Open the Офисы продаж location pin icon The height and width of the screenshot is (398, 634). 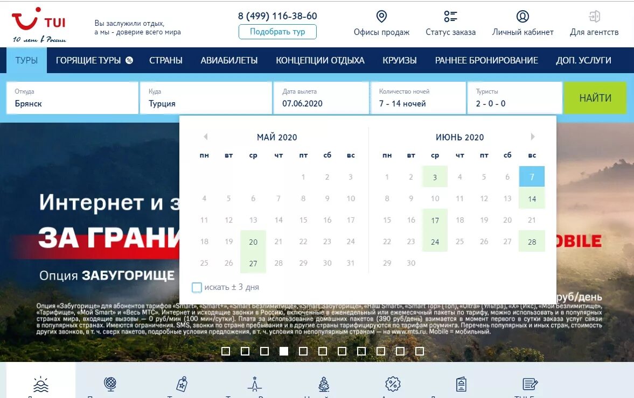[x=381, y=17]
